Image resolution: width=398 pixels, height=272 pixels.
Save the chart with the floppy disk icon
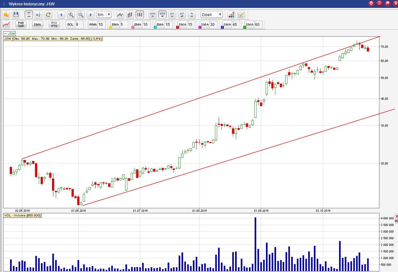tap(16, 15)
